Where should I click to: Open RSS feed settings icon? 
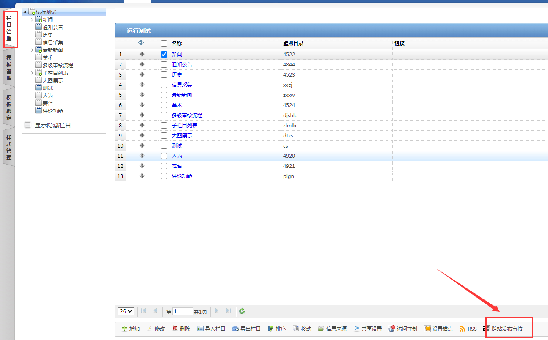(463, 329)
